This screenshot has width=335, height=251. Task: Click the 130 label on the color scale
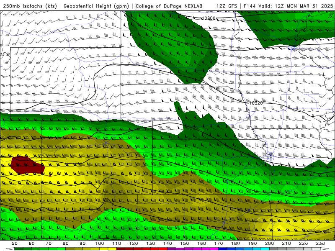(x=150, y=243)
